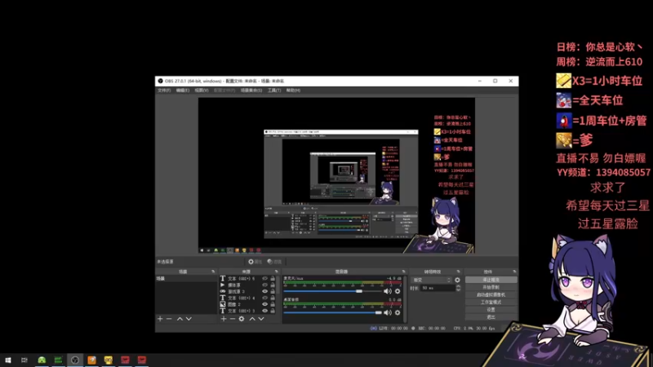Open the 帮助(H) menu

(293, 91)
